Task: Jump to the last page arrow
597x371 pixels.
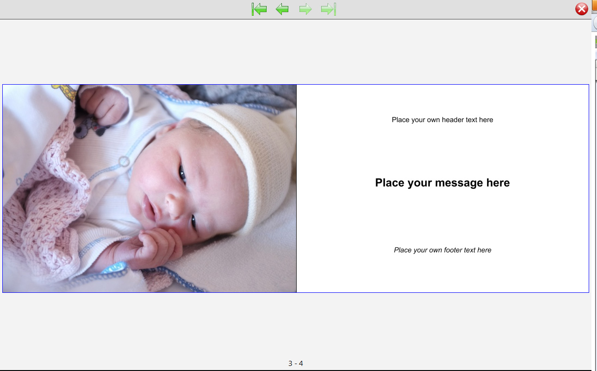Action: [x=329, y=9]
